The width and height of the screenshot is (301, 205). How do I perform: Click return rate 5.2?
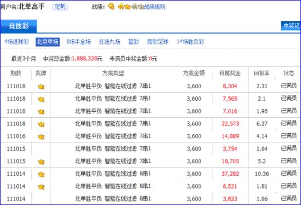coord(262,161)
